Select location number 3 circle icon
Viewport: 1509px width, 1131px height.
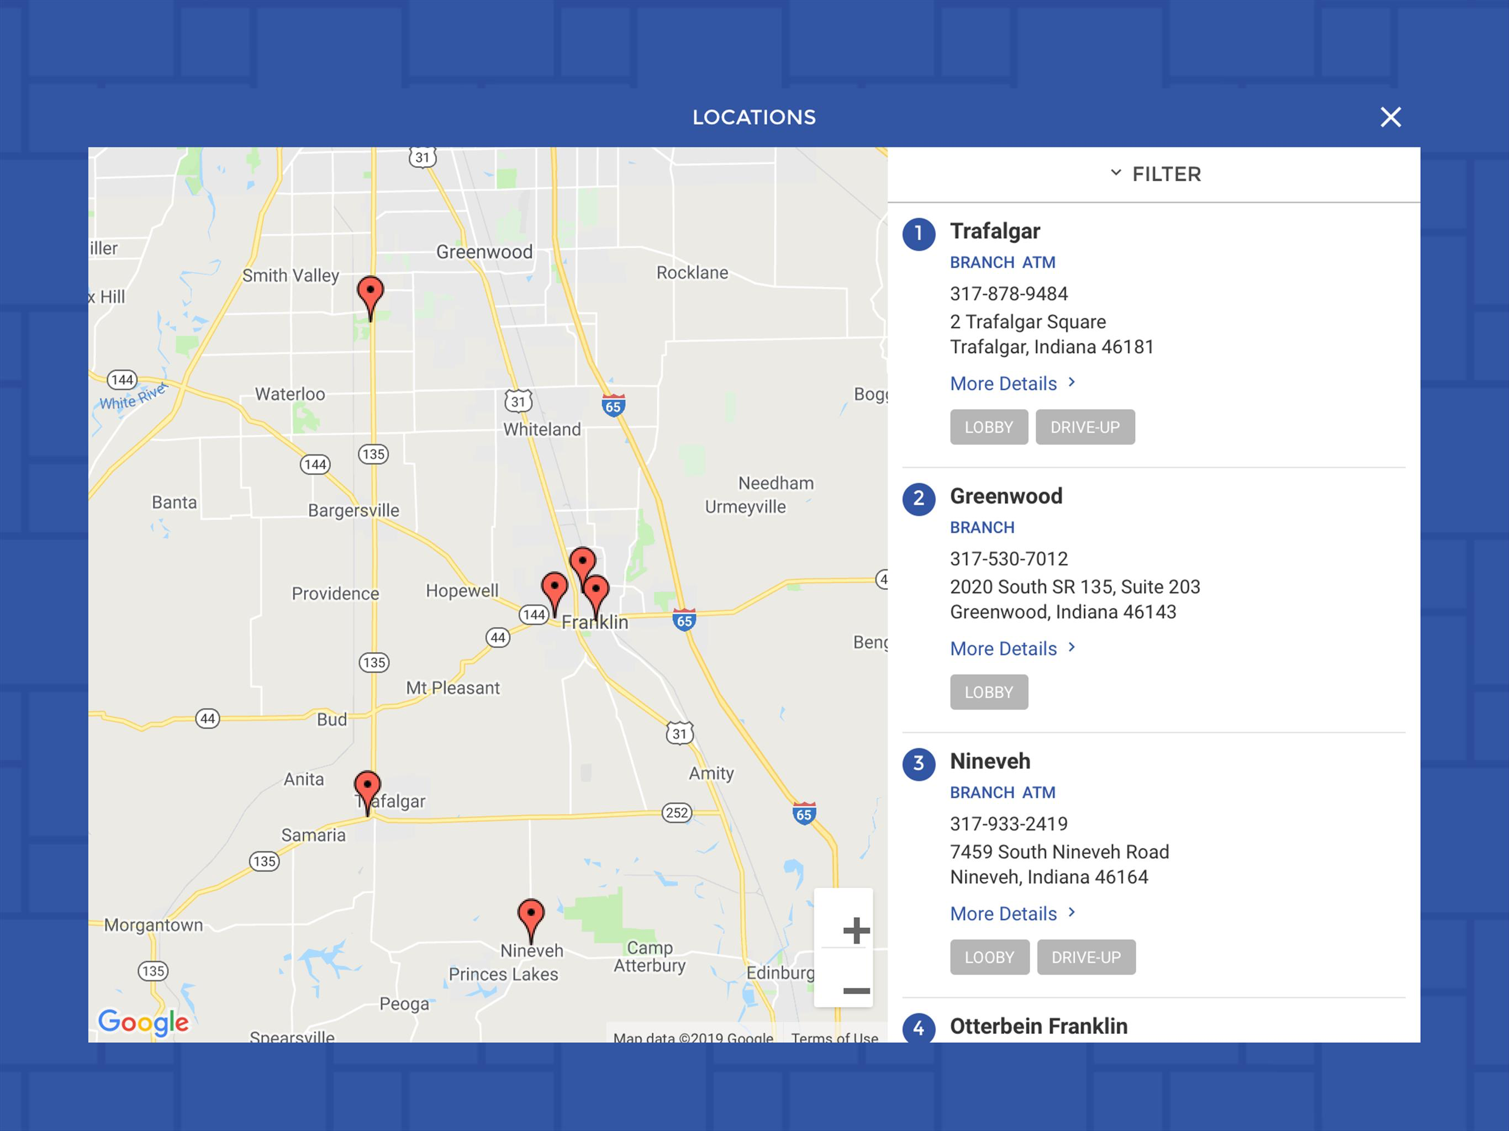pyautogui.click(x=918, y=763)
